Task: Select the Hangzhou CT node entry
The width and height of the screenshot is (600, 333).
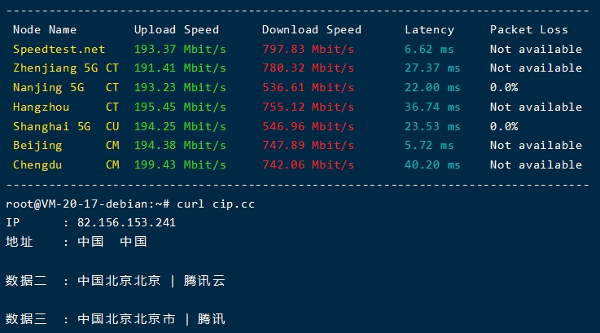Action: 66,107
